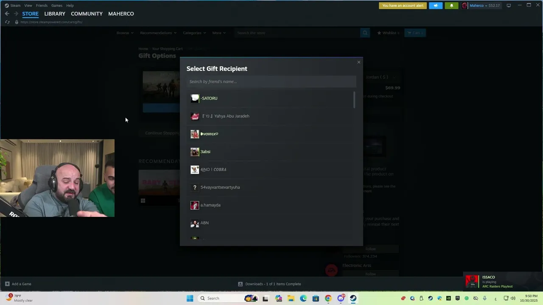543x305 pixels.
Task: Click the Add a Game plus icon
Action: coord(7,284)
